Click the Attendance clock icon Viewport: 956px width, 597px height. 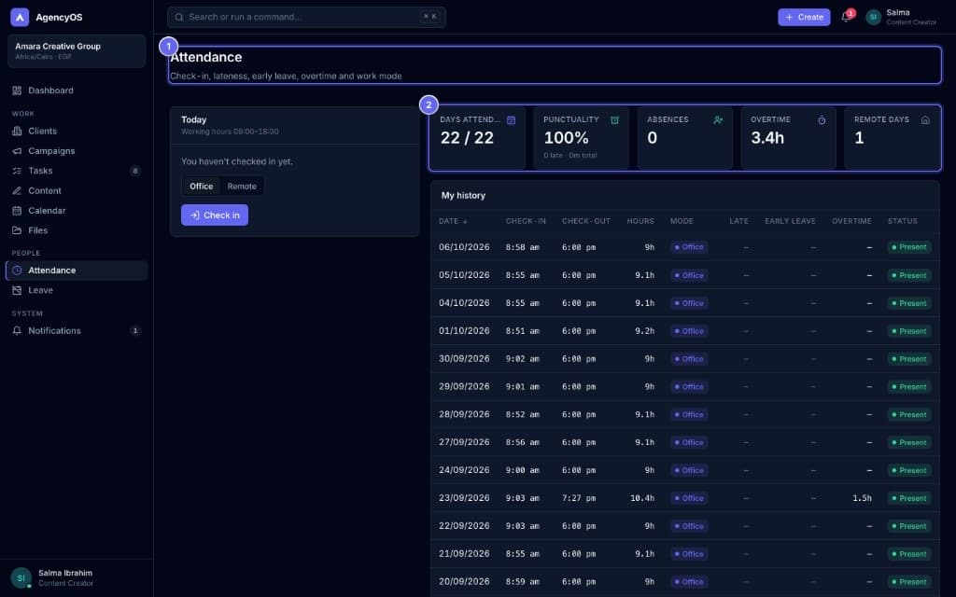click(x=17, y=271)
